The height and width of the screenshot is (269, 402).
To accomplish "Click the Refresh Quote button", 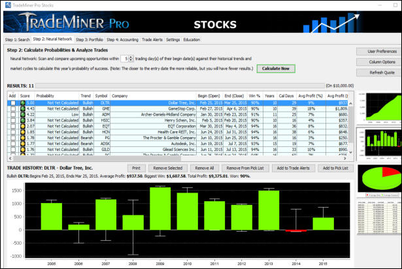I will coord(379,72).
